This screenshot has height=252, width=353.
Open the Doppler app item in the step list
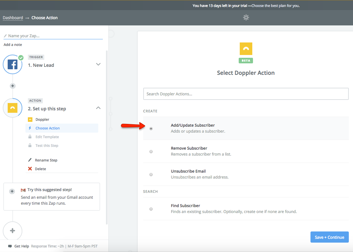[x=42, y=119]
